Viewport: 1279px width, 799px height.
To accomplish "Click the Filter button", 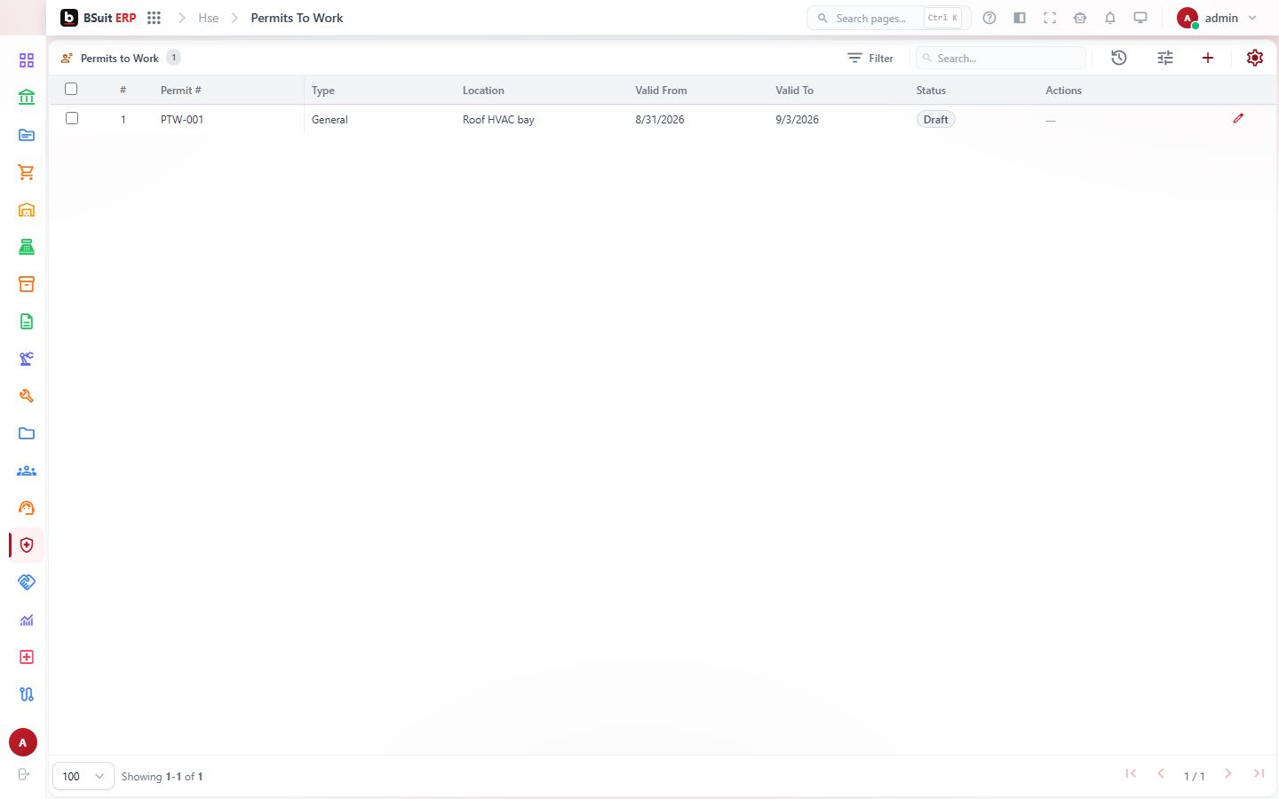I will pyautogui.click(x=870, y=58).
